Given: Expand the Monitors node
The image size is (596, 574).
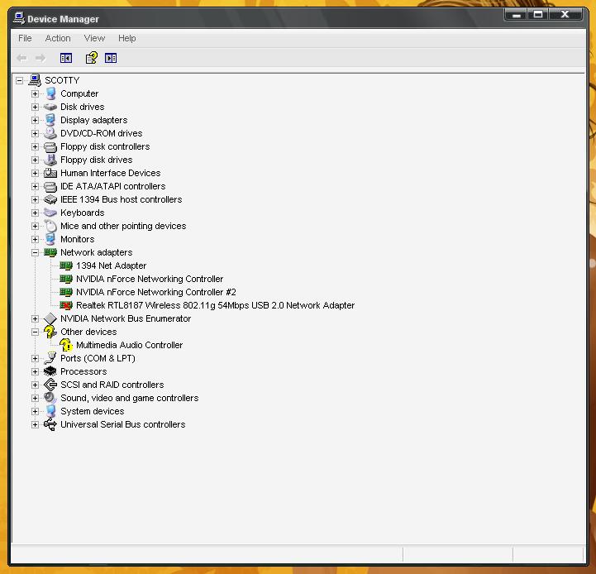Looking at the screenshot, I should [x=35, y=239].
